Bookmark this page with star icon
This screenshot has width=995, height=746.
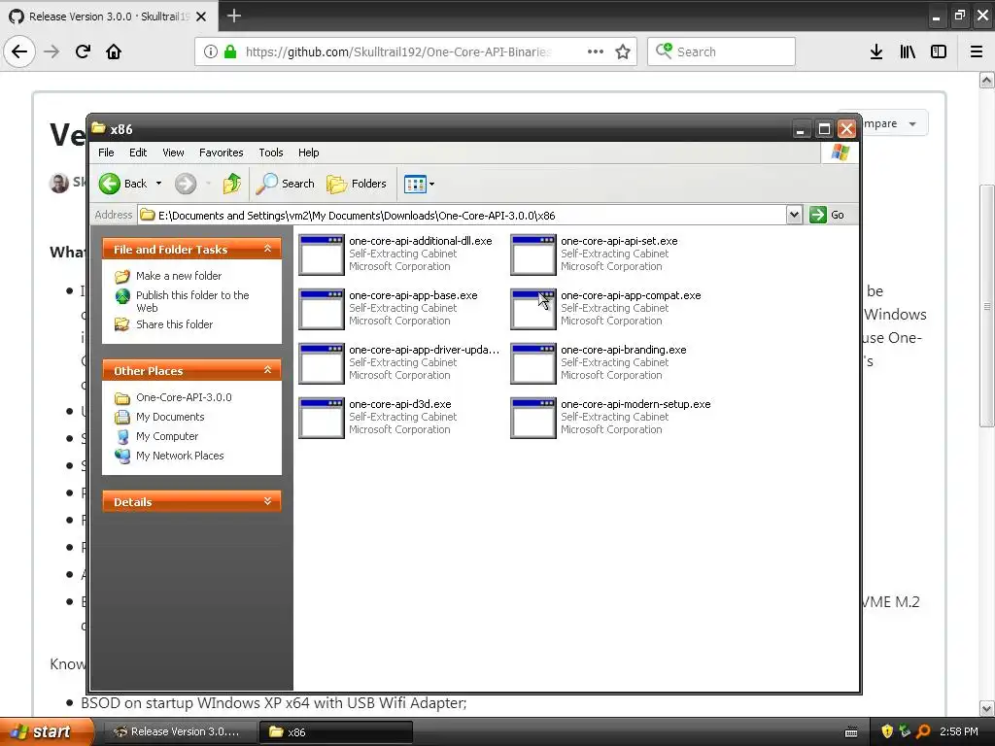tap(623, 51)
